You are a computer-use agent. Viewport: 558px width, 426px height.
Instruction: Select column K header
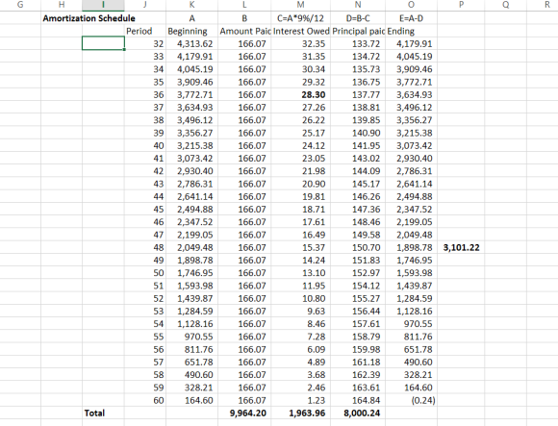(191, 5)
